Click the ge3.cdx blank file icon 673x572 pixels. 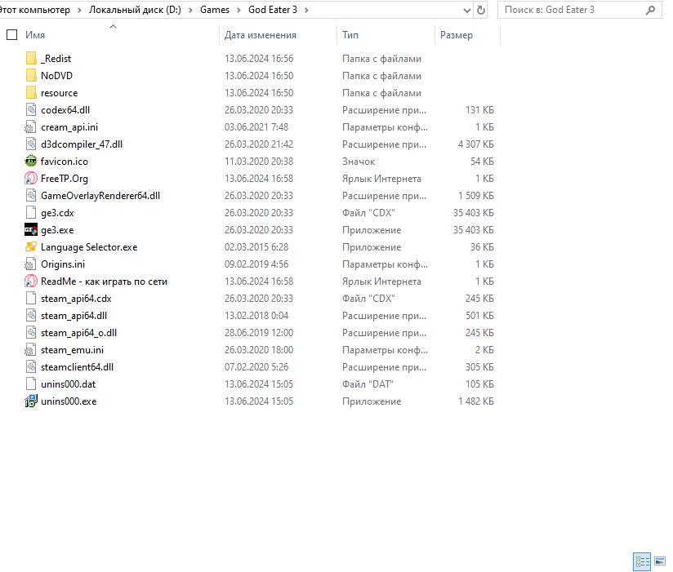pyautogui.click(x=31, y=213)
